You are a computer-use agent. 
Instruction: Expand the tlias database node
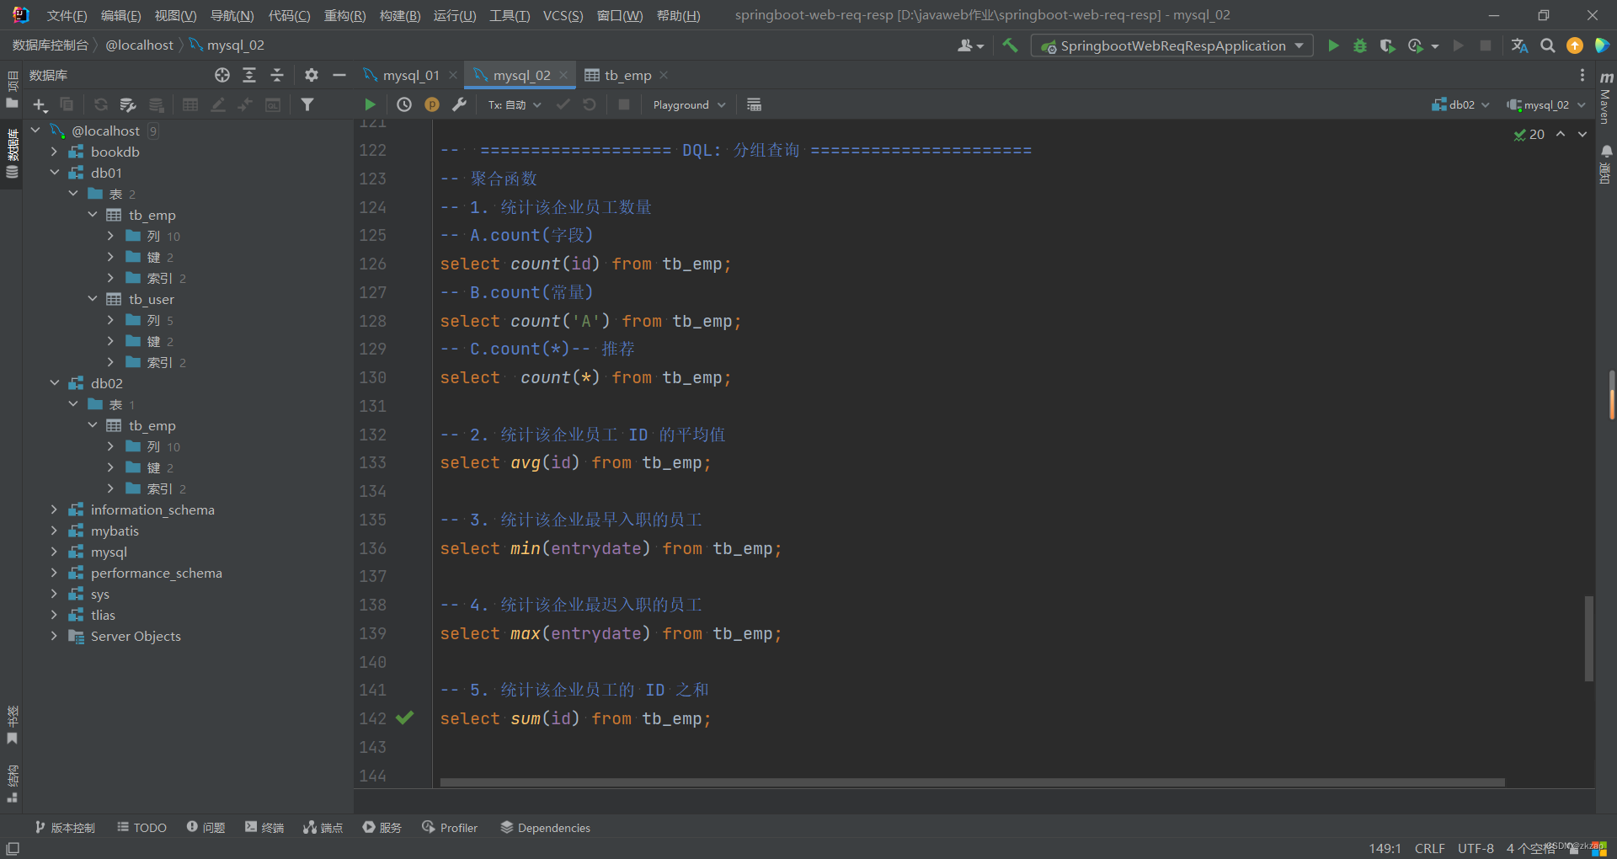click(x=53, y=615)
